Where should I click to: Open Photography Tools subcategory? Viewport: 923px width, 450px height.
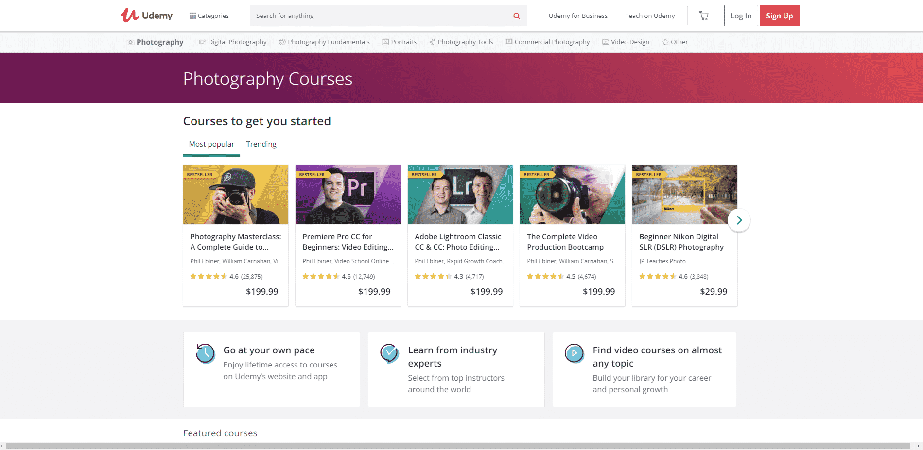pos(461,42)
